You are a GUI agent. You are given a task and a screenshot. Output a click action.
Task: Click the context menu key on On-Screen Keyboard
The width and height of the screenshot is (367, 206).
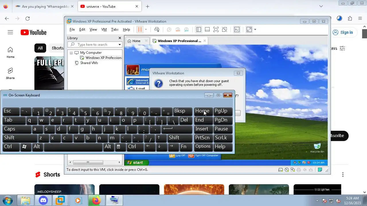point(120,147)
